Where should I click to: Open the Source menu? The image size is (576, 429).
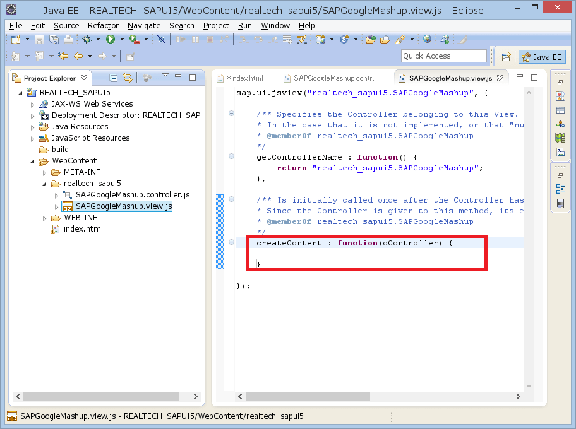66,26
